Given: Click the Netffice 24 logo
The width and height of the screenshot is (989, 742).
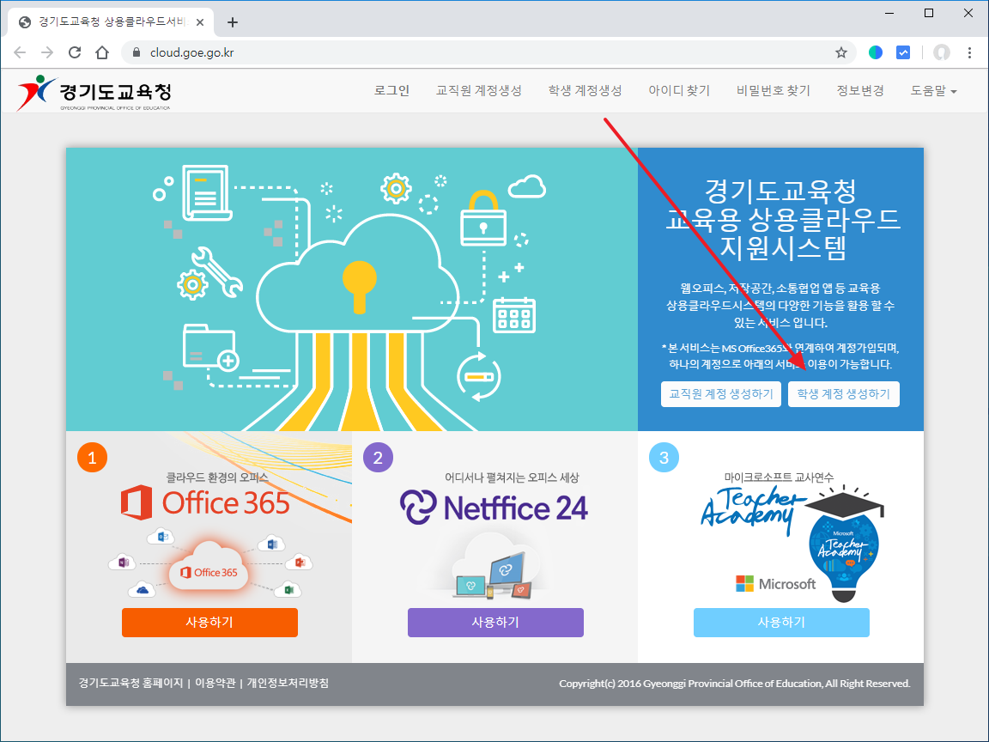Looking at the screenshot, I should (x=494, y=508).
